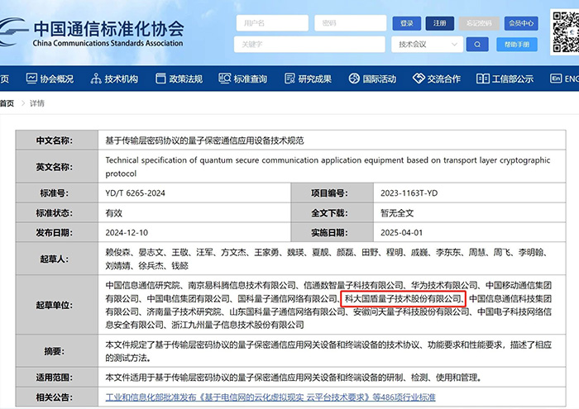Click the 用户名 username input field
Image resolution: width=579 pixels, height=409 pixels.
[x=272, y=23]
